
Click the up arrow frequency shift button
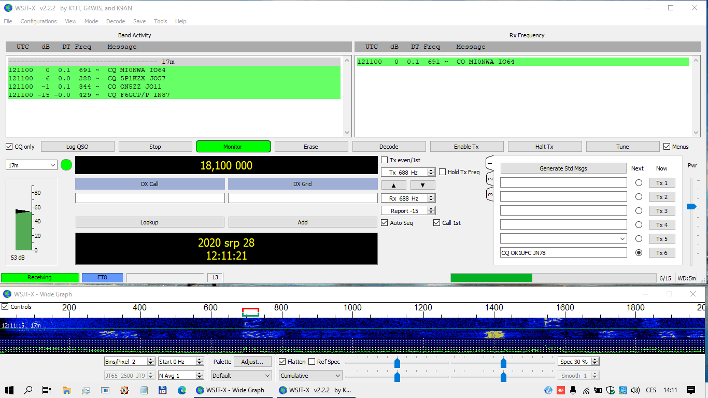394,185
